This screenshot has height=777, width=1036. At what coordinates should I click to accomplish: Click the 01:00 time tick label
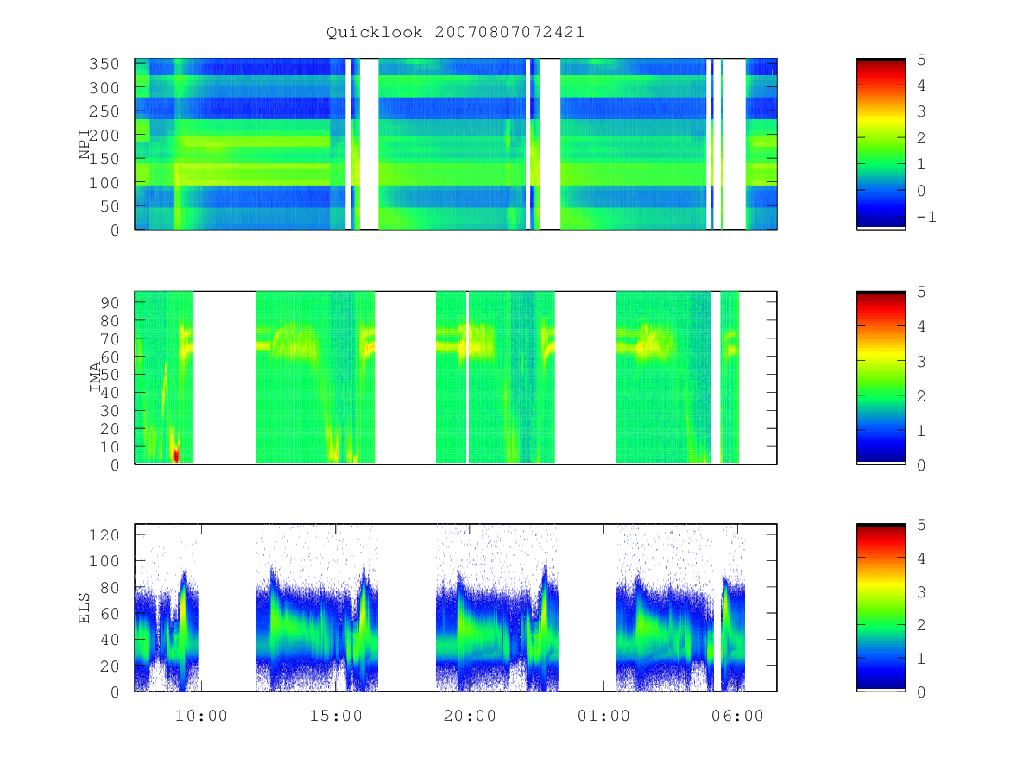[603, 716]
